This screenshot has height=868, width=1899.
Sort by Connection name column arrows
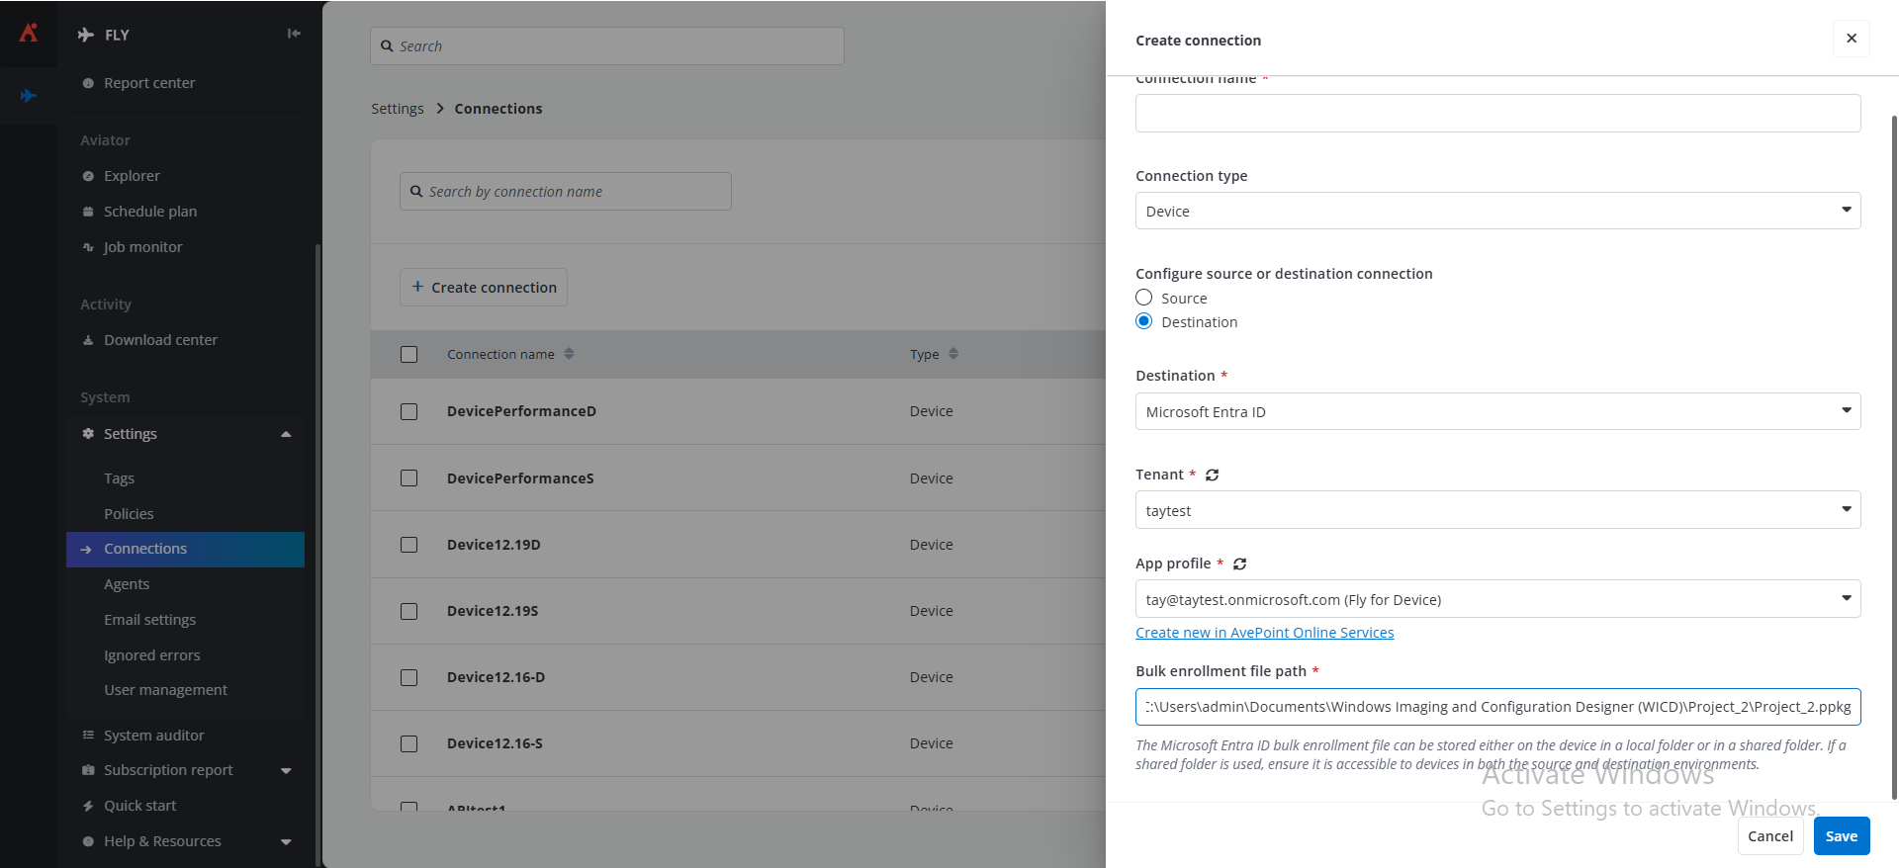[569, 354]
